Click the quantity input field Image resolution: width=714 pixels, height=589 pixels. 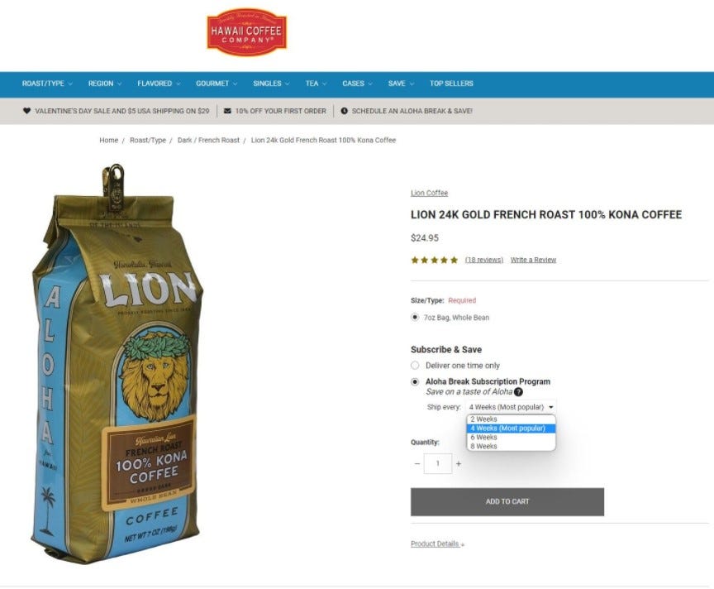pos(438,463)
